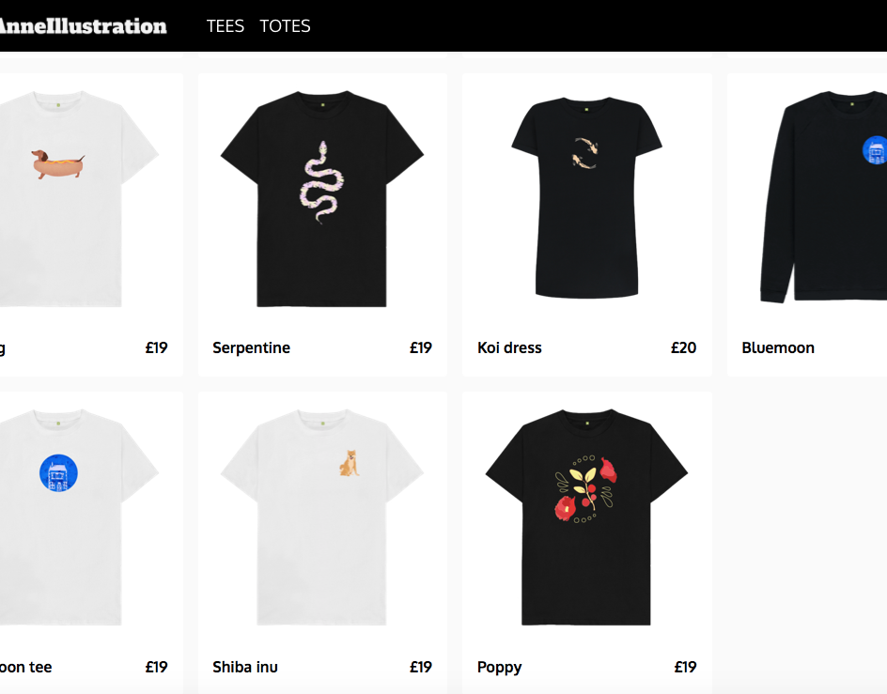
Task: Open the TEES menu item
Action: pos(226,26)
